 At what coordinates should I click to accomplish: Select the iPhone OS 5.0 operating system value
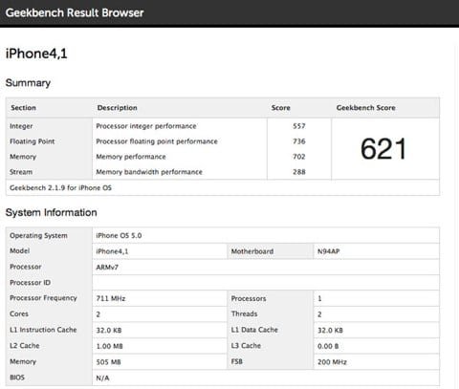119,236
